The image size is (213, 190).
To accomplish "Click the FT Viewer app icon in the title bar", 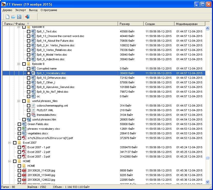I will pyautogui.click(x=4, y=4).
